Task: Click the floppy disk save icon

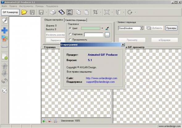Action: click(x=41, y=12)
